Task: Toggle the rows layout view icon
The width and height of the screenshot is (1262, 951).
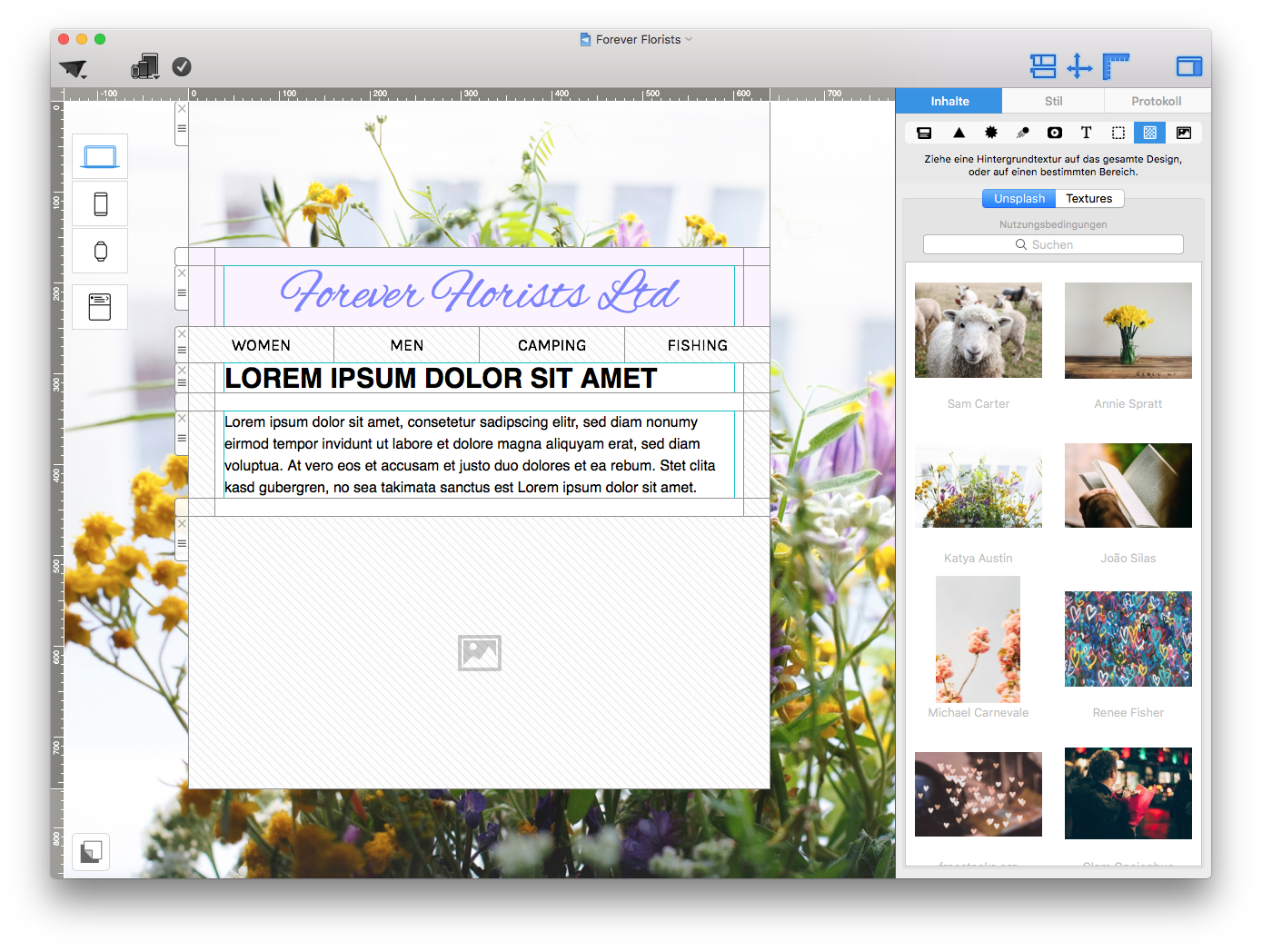Action: [x=1043, y=65]
